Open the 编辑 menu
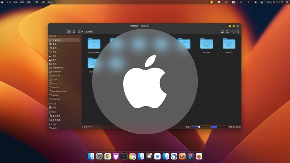The width and height of the screenshot is (290, 163). click(x=15, y=2)
